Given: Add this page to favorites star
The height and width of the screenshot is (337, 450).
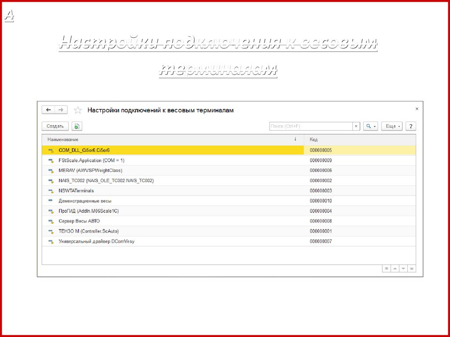Looking at the screenshot, I should 78,110.
